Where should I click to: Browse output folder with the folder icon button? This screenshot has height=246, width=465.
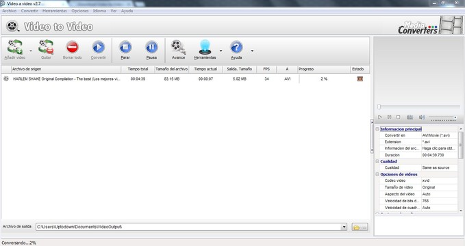pos(360,227)
